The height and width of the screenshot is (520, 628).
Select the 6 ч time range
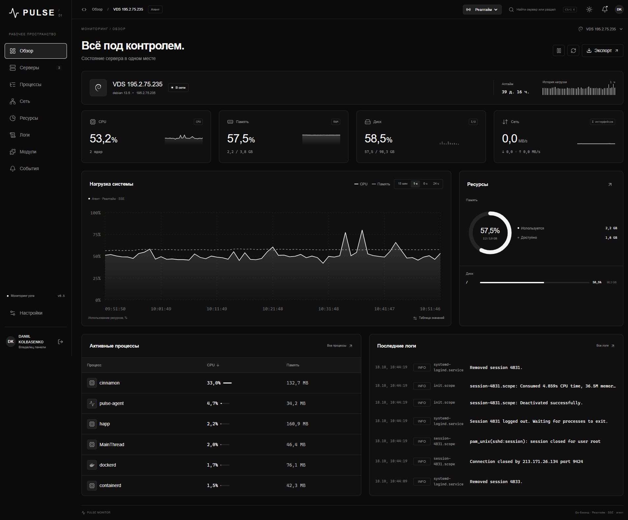(425, 184)
